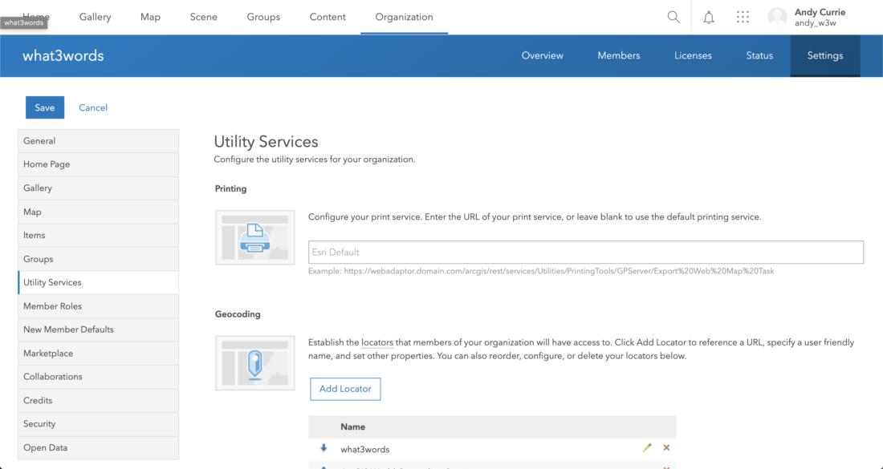883x469 pixels.
Task: Go to Content in the top navigation
Action: pos(328,17)
